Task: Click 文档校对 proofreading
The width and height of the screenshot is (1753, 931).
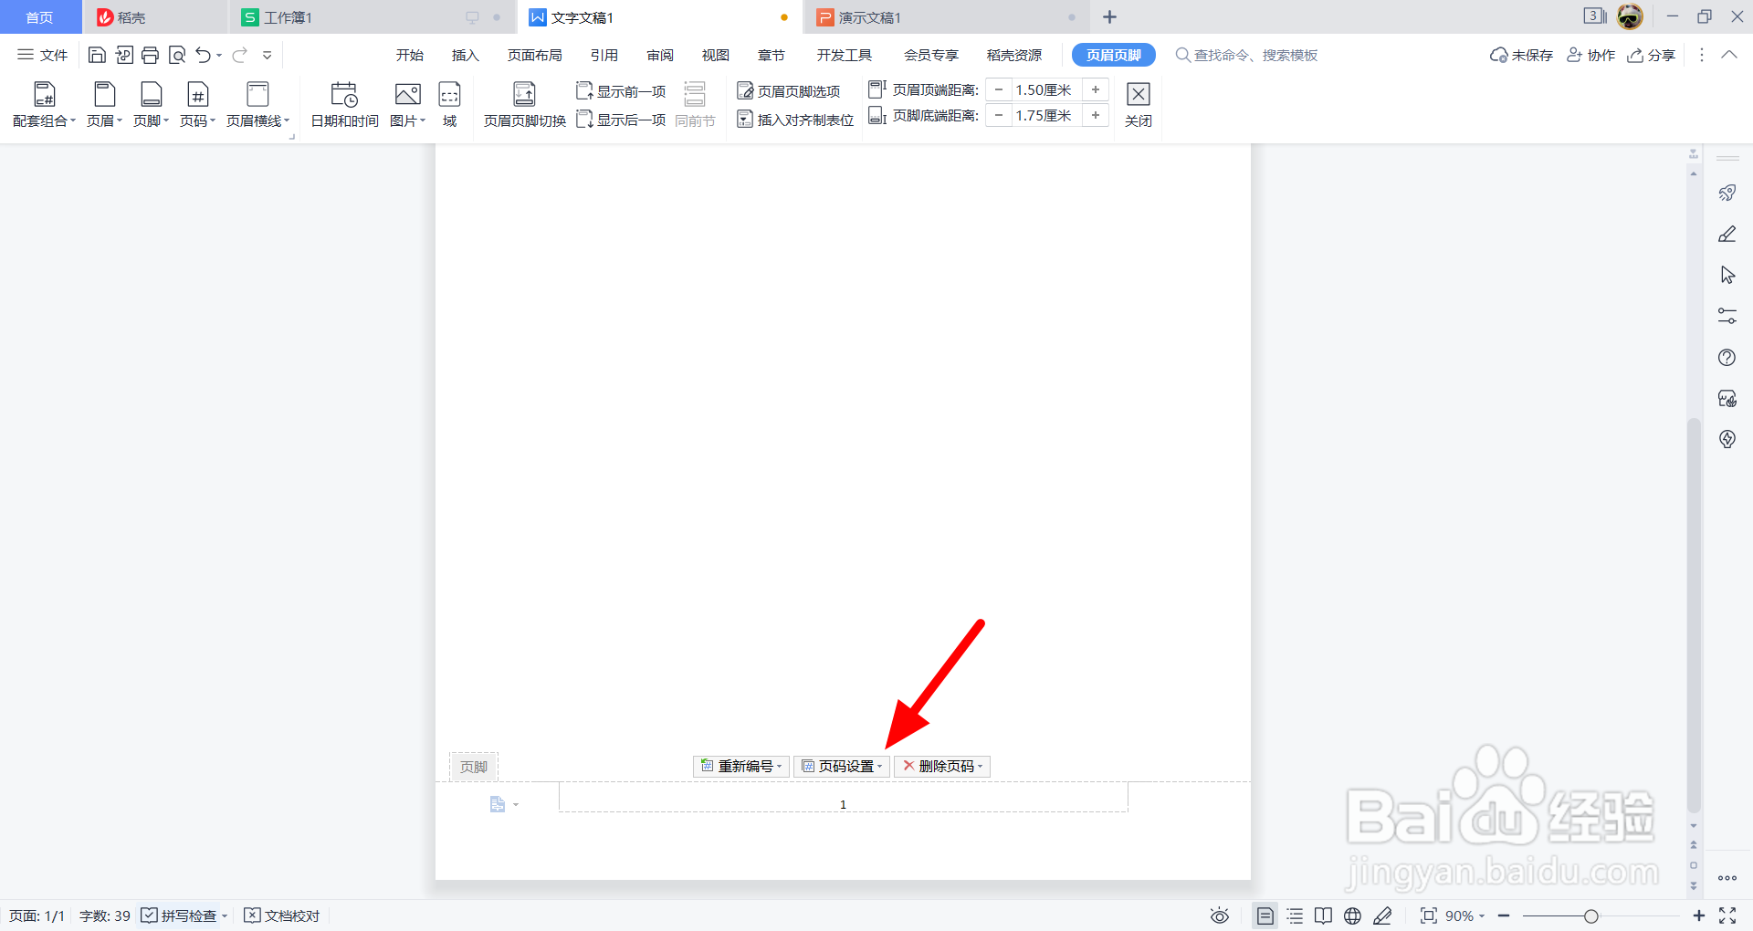Action: [x=282, y=915]
